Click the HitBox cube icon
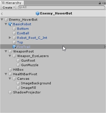Image resolution: width=106 pixels, height=113 pixels. coord(10,70)
